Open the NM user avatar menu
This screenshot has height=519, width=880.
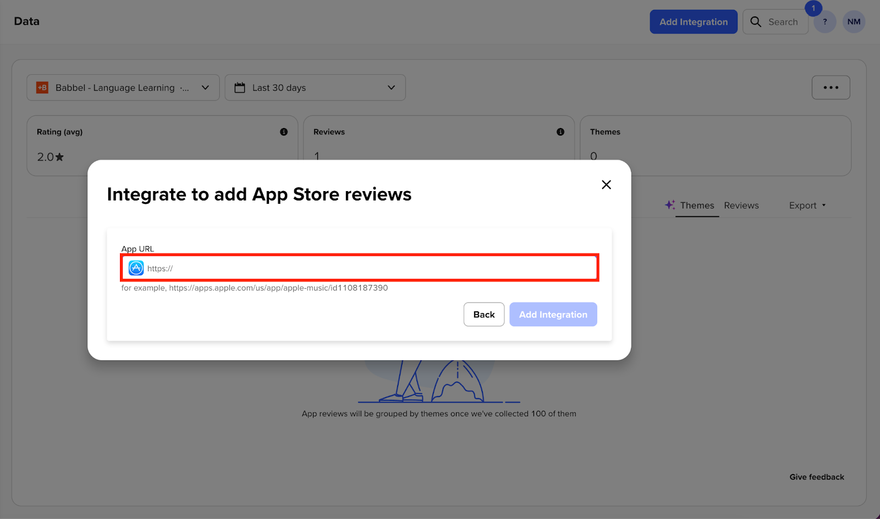(854, 22)
